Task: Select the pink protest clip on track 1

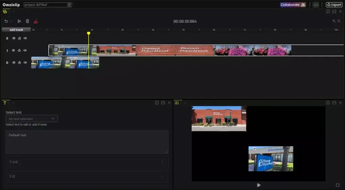Action: pos(252,50)
